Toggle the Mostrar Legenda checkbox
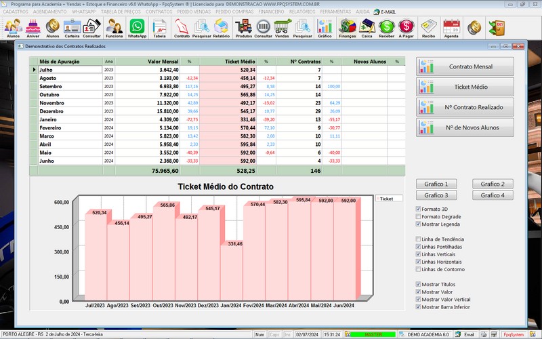The width and height of the screenshot is (542, 339). [x=418, y=224]
